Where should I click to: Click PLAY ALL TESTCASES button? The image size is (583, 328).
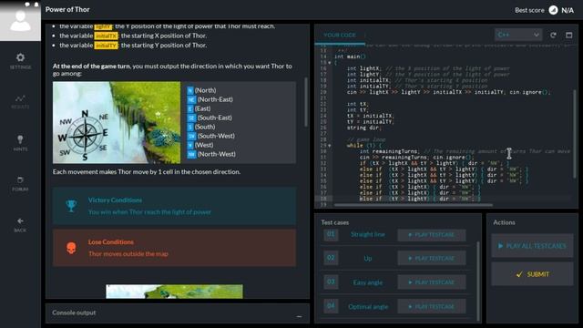pos(532,246)
